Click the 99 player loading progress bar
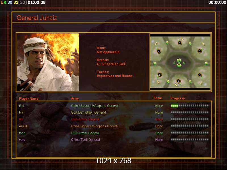The height and width of the screenshot is (170, 227). coord(190,119)
